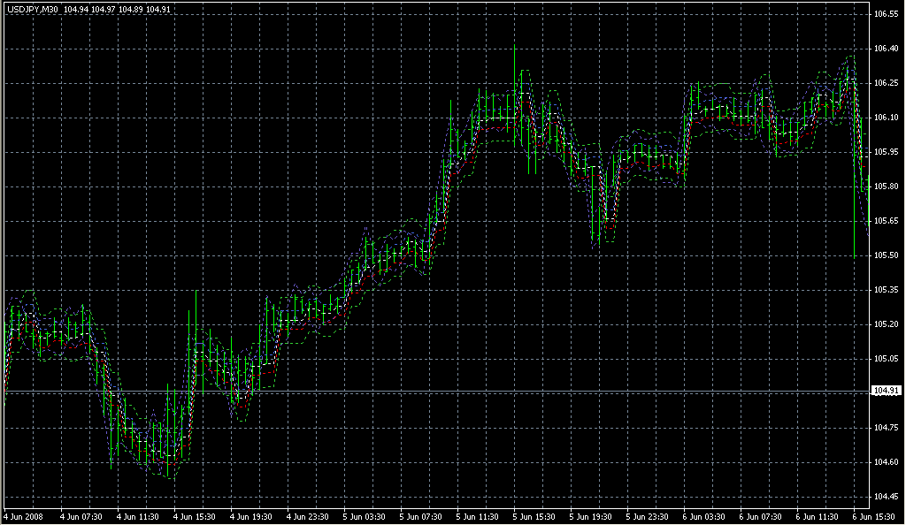This screenshot has height=525, width=906.
Task: Select the 105.95 price scale mark
Action: click(x=887, y=152)
